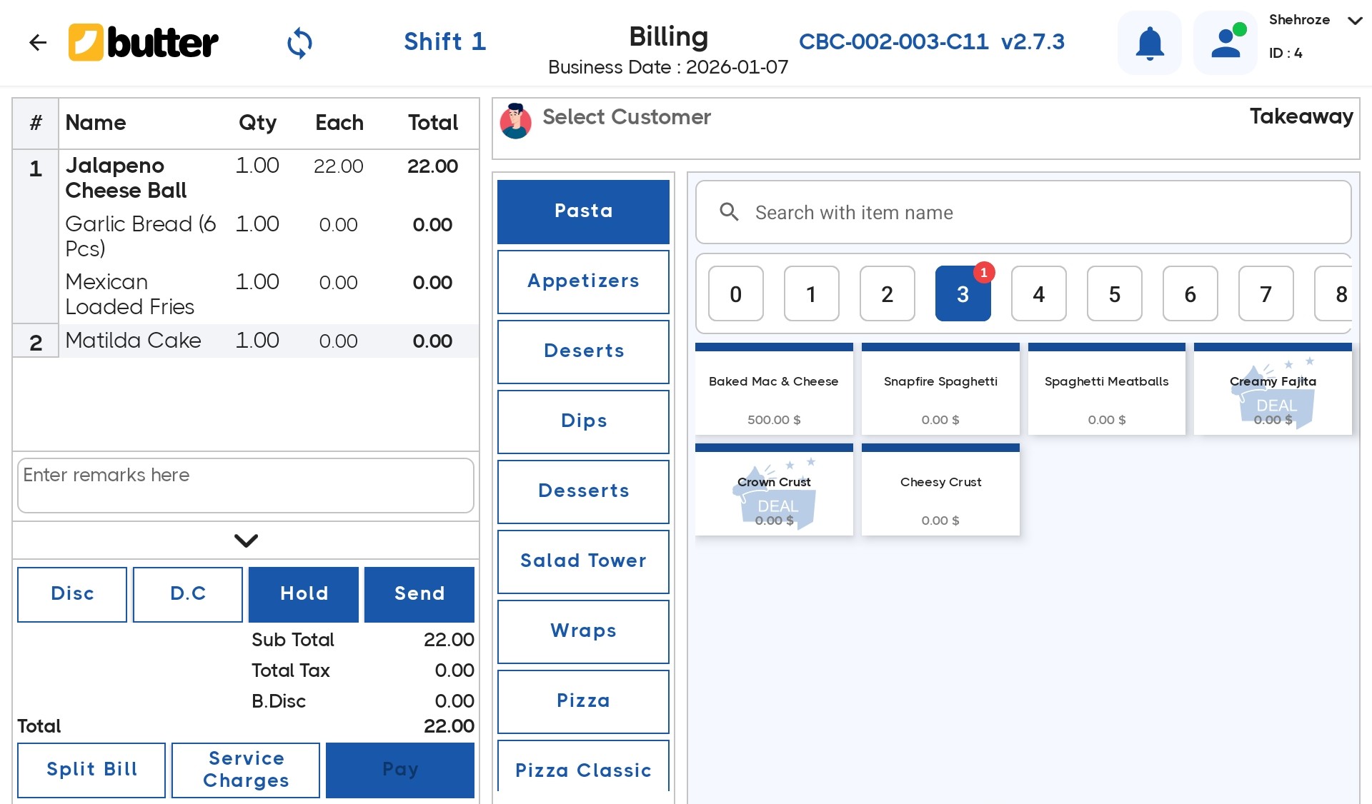Refresh data with the sync icon

pyautogui.click(x=299, y=43)
